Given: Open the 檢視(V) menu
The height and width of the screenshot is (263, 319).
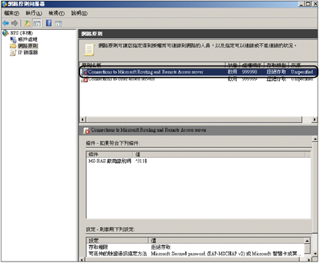Looking at the screenshot, I should click(57, 13).
